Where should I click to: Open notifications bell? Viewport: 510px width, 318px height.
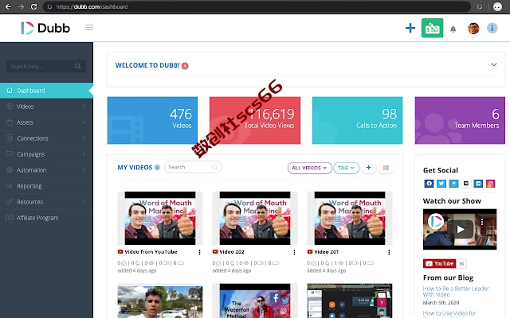coord(453,29)
